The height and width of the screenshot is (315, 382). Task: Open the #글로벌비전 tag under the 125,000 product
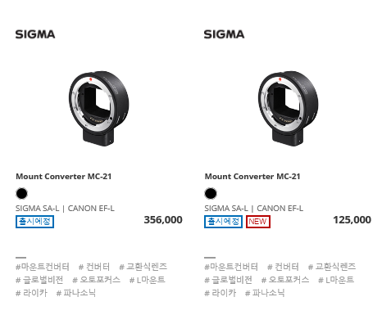228,280
